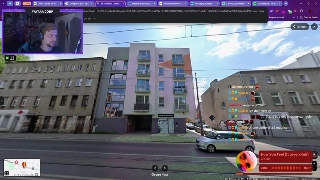Click the ANOTR album cover art

point(246,161)
